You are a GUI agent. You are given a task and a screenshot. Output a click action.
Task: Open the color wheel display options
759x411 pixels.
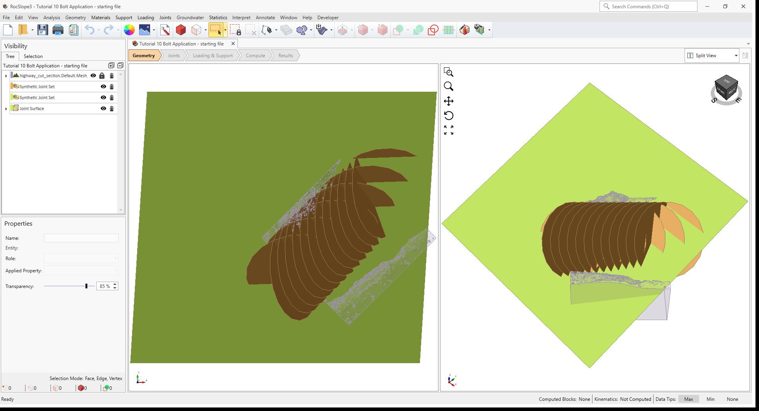click(129, 30)
